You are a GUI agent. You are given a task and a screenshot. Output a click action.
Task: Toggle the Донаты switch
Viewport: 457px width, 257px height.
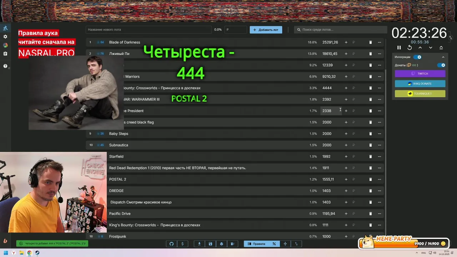441,65
